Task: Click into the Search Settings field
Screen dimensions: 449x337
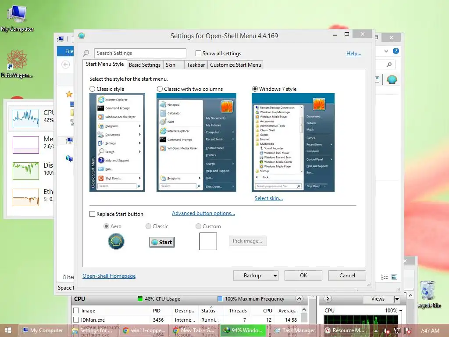Action: click(x=140, y=53)
